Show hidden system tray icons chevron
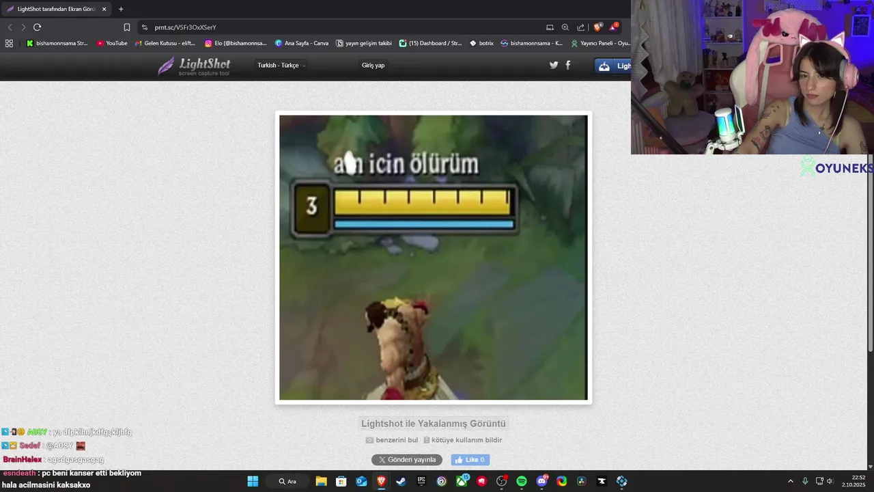The image size is (874, 492). [791, 481]
